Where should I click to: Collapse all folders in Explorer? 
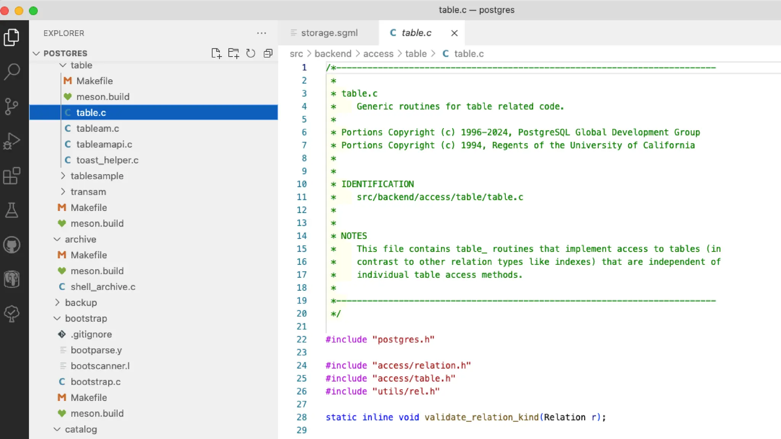click(x=268, y=53)
